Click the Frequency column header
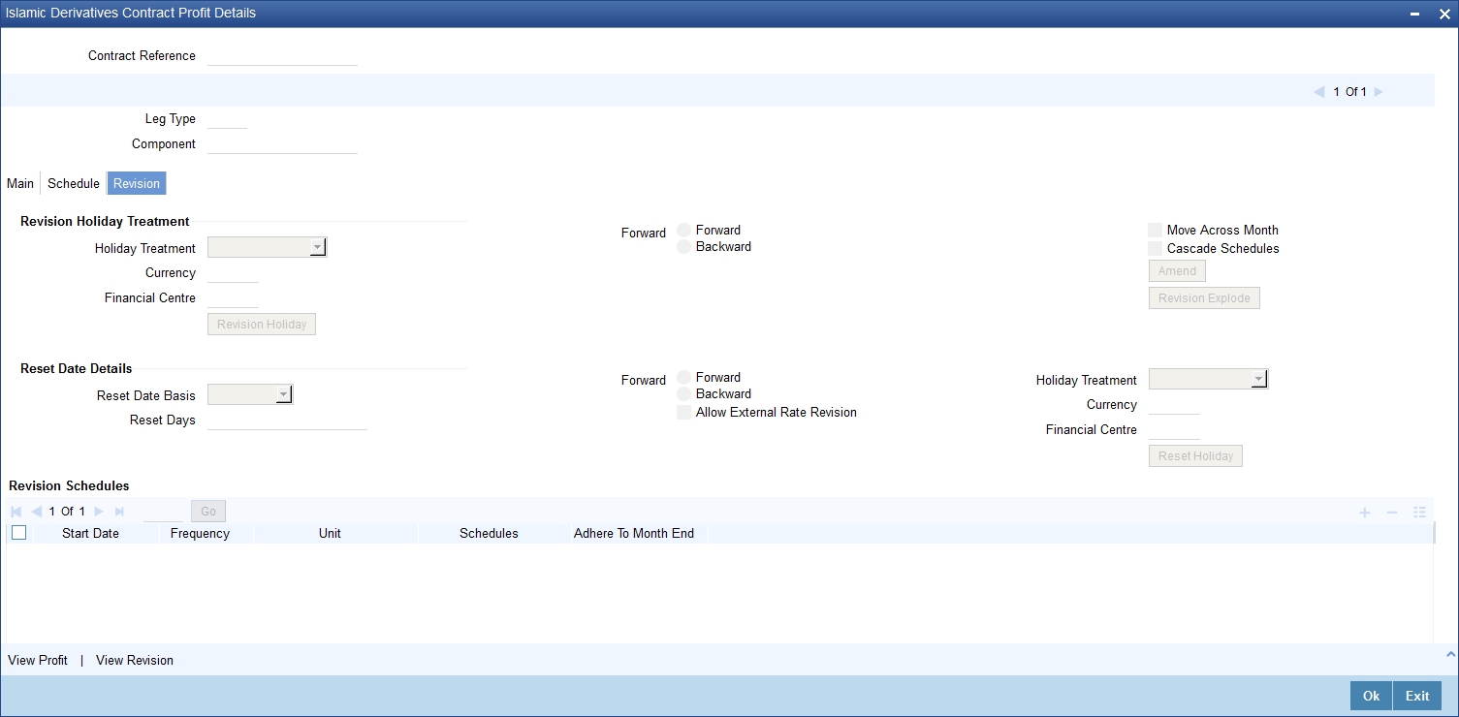Image resolution: width=1459 pixels, height=717 pixels. (200, 534)
